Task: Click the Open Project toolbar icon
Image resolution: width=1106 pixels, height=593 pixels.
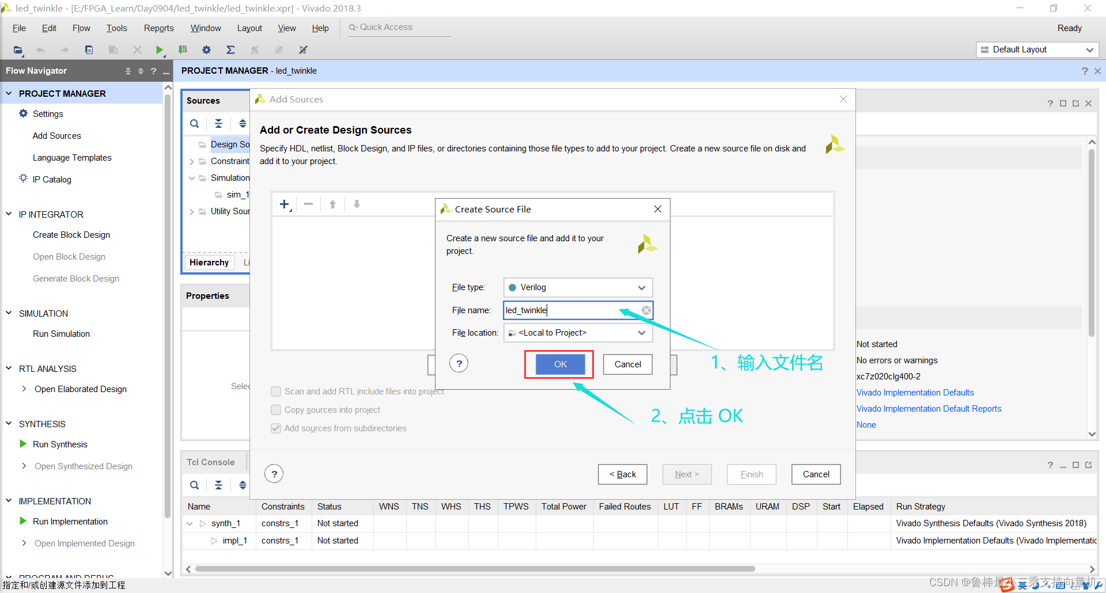Action: tap(18, 50)
